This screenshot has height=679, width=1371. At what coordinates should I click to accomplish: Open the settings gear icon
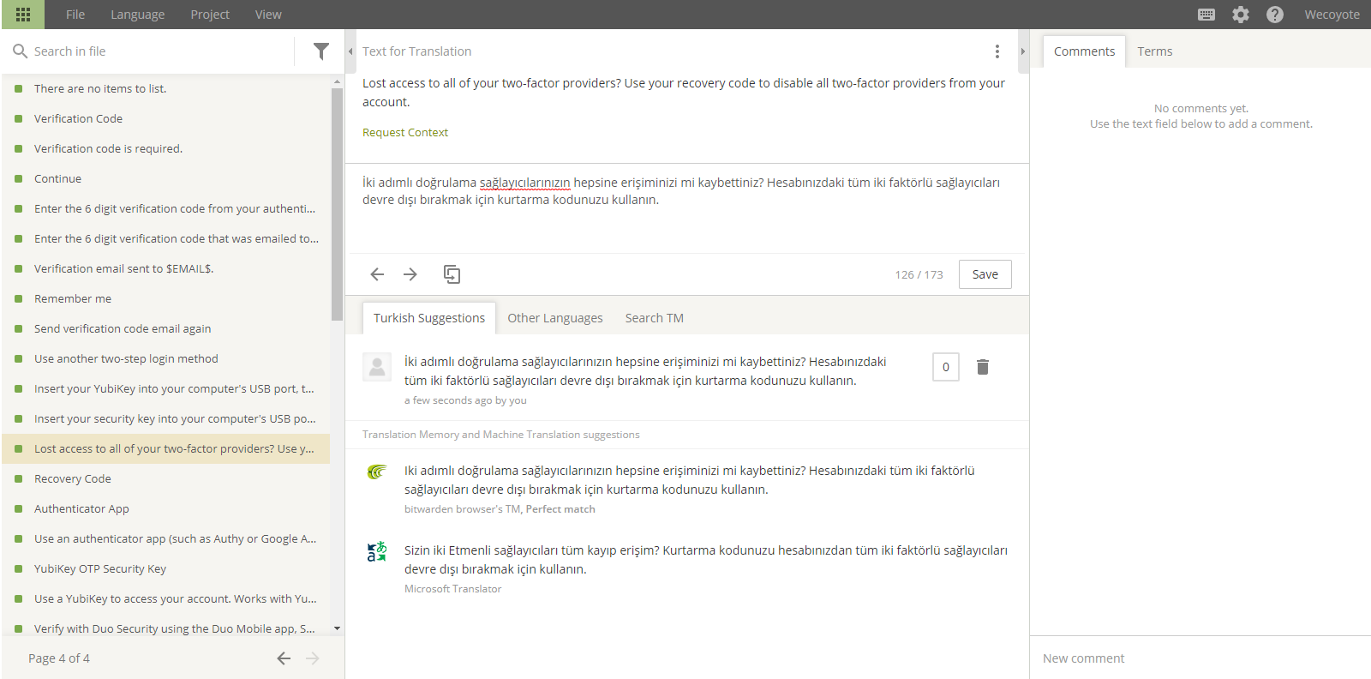click(x=1241, y=15)
